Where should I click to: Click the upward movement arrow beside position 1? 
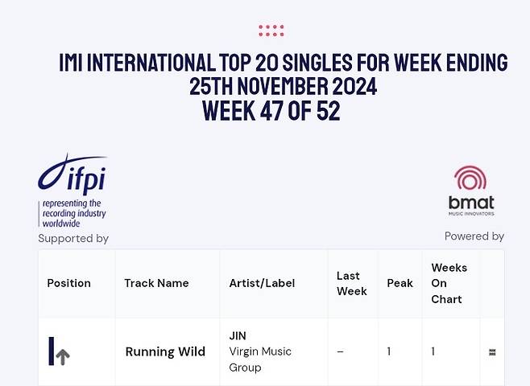(x=63, y=357)
